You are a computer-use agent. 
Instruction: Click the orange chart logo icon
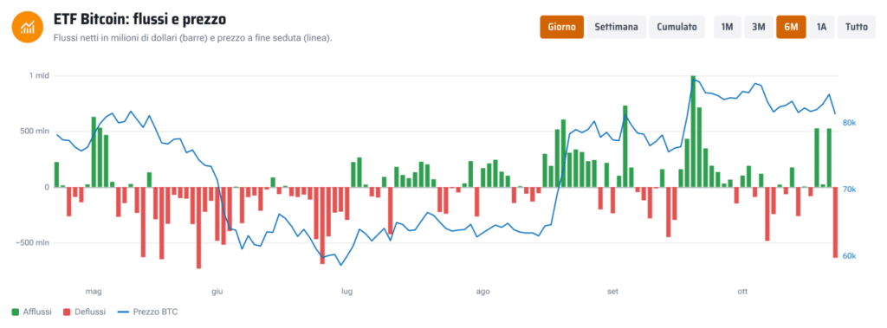tap(27, 27)
